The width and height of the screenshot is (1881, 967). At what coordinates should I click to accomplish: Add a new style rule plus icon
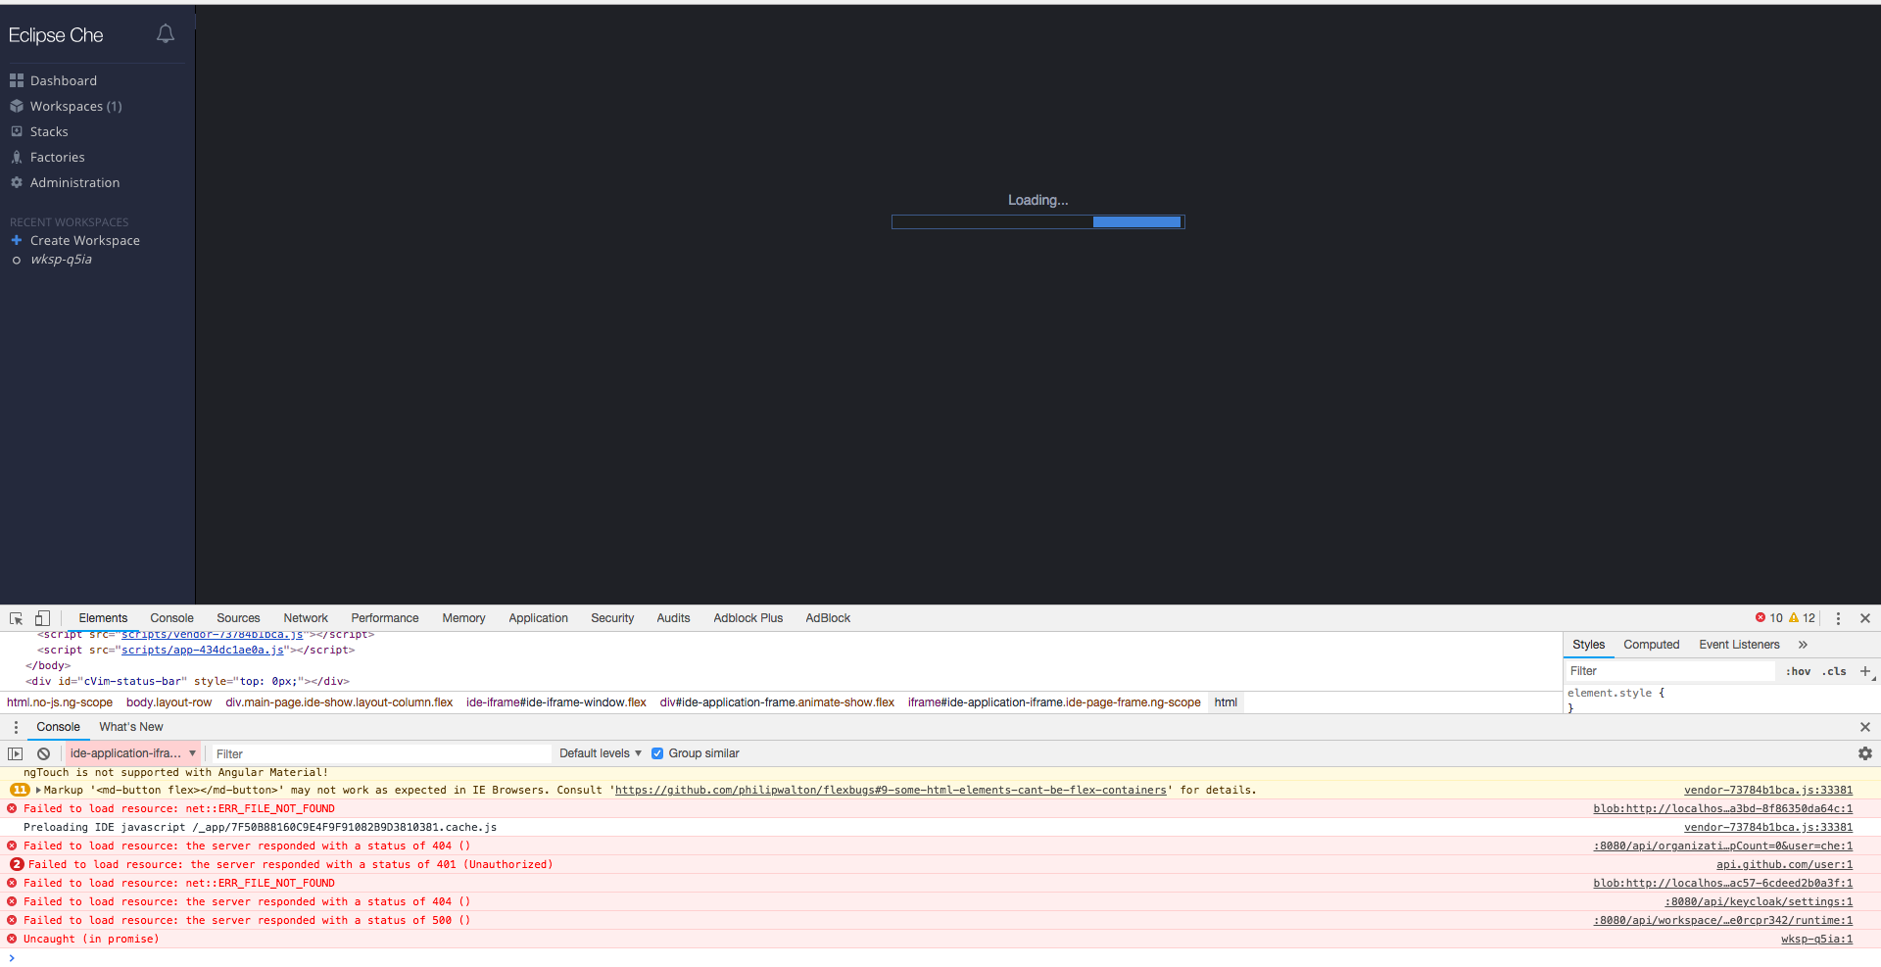click(1865, 671)
